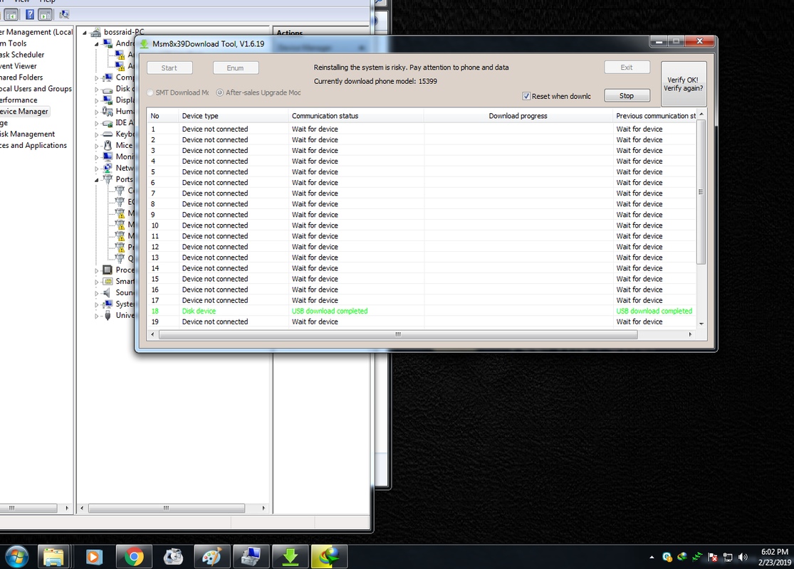
Task: Click the 'No' column header
Action: [163, 116]
